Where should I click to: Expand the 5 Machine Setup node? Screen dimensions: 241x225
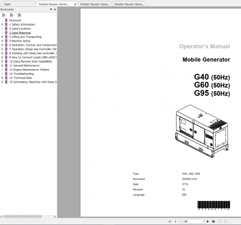click(x=2, y=41)
